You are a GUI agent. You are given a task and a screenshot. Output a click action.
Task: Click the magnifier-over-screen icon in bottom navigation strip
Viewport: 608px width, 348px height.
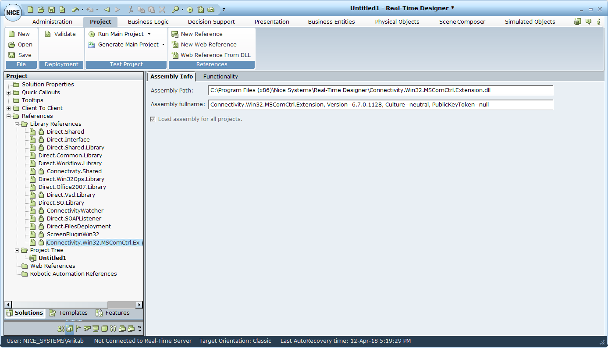click(87, 329)
